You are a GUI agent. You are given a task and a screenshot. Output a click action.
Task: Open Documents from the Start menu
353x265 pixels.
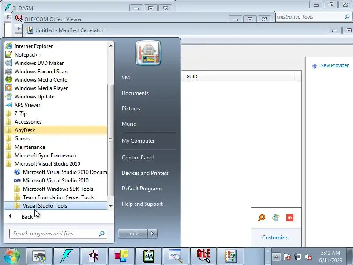click(x=135, y=93)
